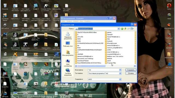175x98 pixels.
Task: Click the file list horizontal scrollbar left arrow
Action: pos(76,66)
